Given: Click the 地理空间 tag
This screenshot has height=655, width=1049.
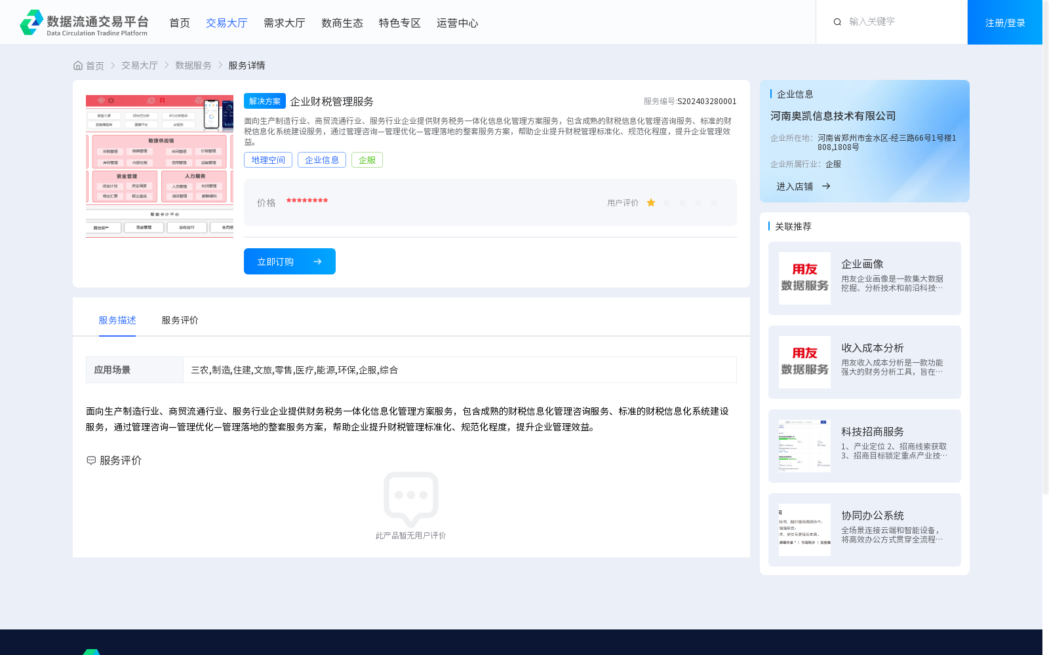Looking at the screenshot, I should (268, 160).
